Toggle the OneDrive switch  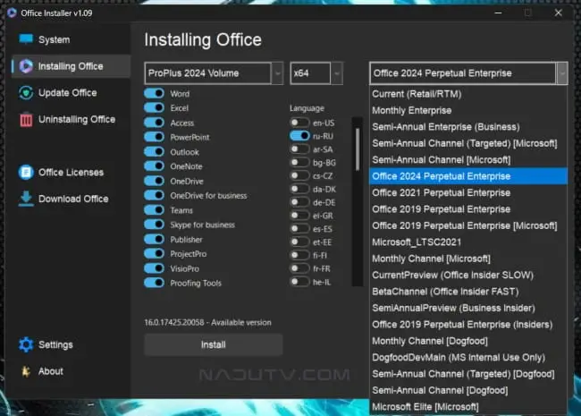(x=154, y=181)
